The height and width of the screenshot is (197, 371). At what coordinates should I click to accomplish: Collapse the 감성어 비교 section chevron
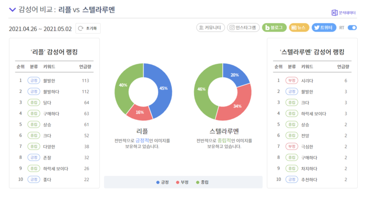(x=12, y=10)
